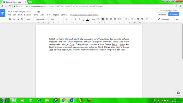The image size is (183, 103).
Task: Click the Dokumen tanpa judul title field
Action: 19,11
